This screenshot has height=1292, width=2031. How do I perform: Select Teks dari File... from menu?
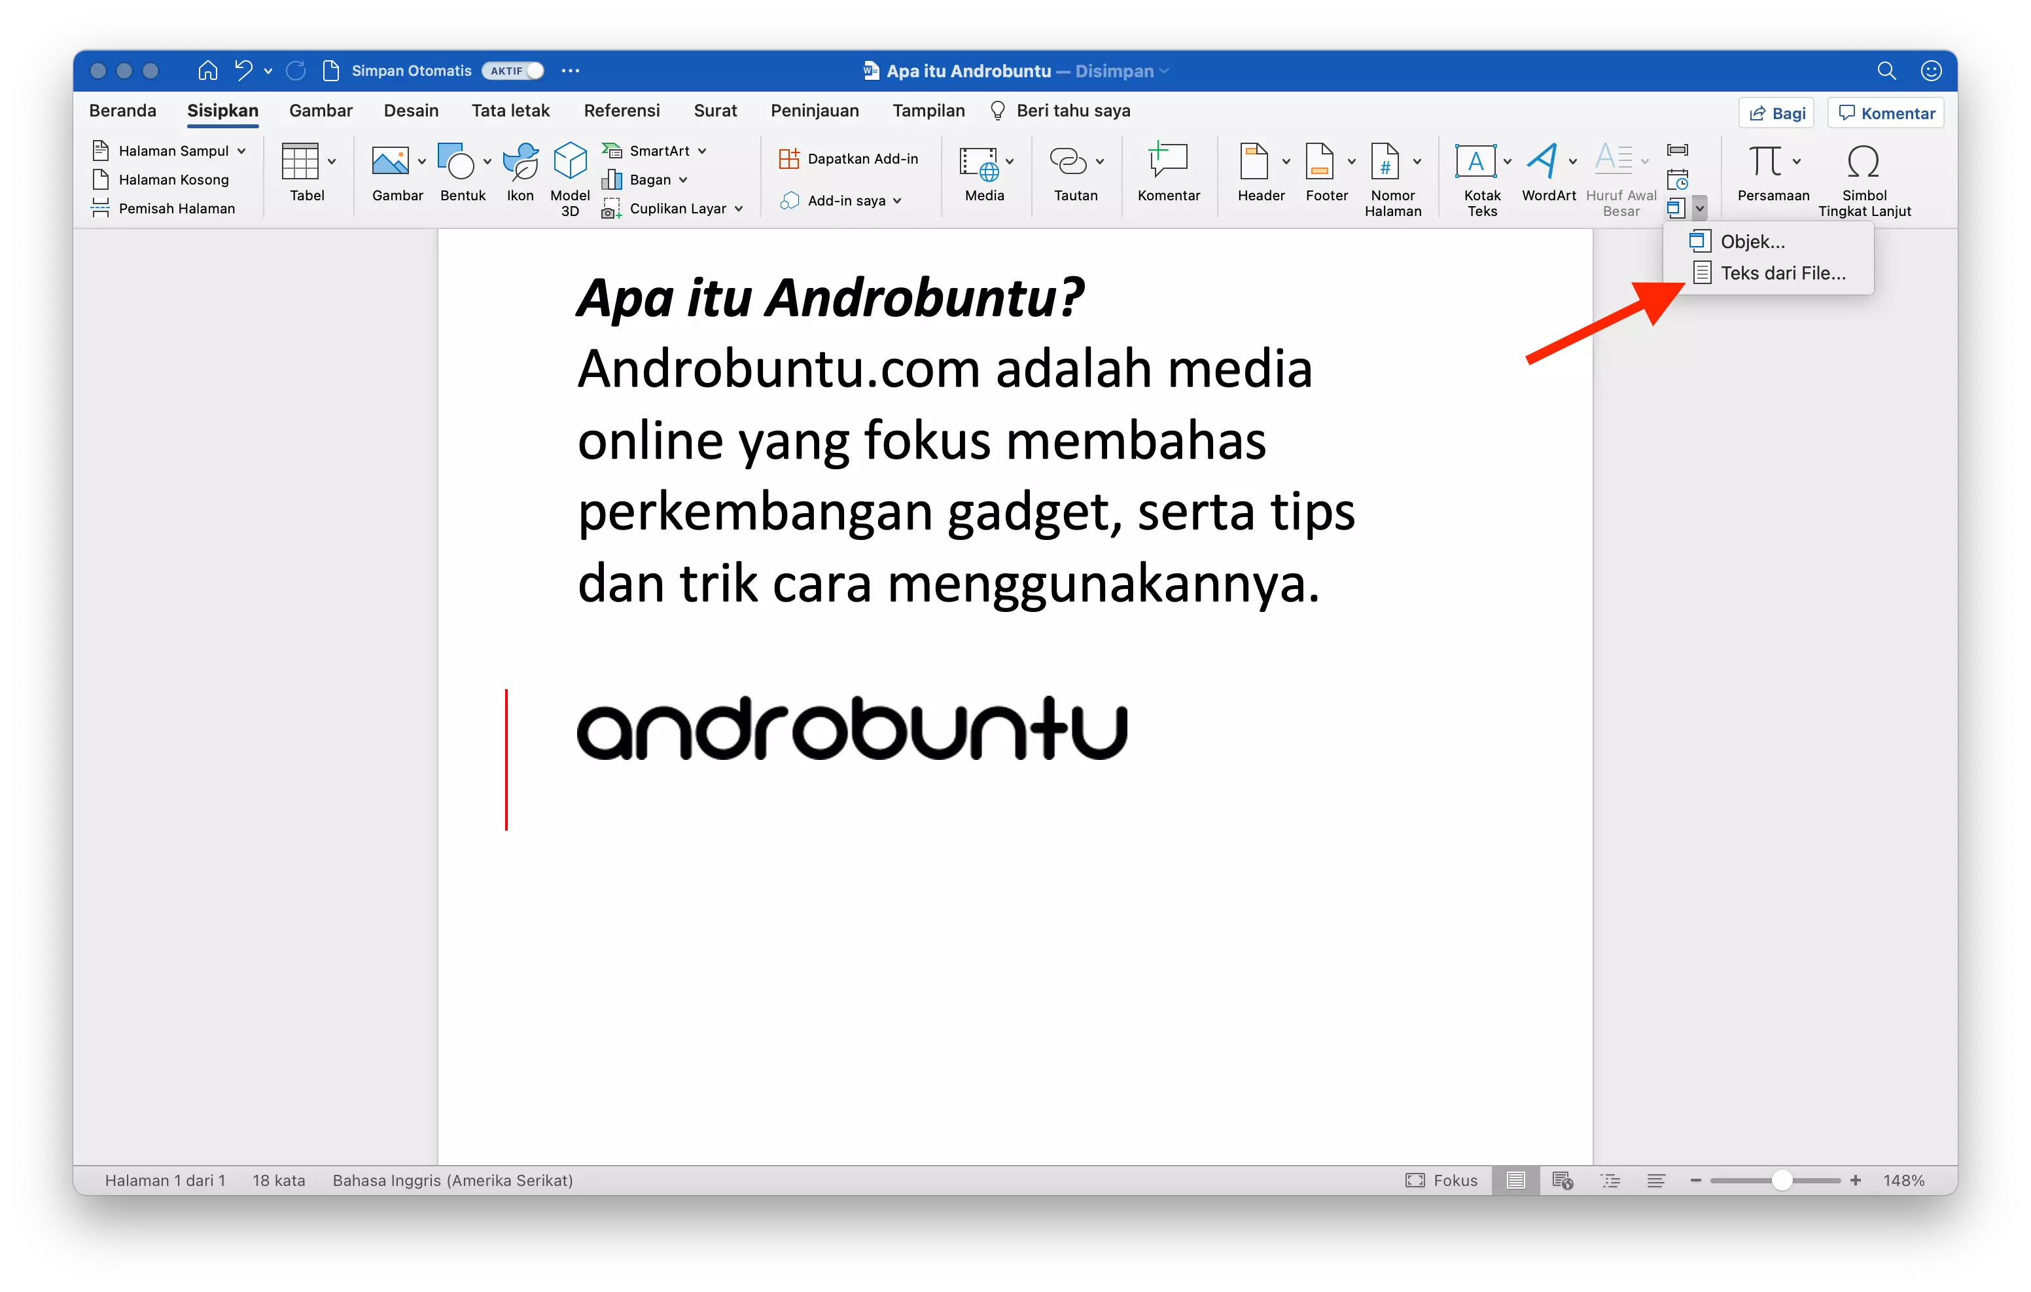point(1782,272)
